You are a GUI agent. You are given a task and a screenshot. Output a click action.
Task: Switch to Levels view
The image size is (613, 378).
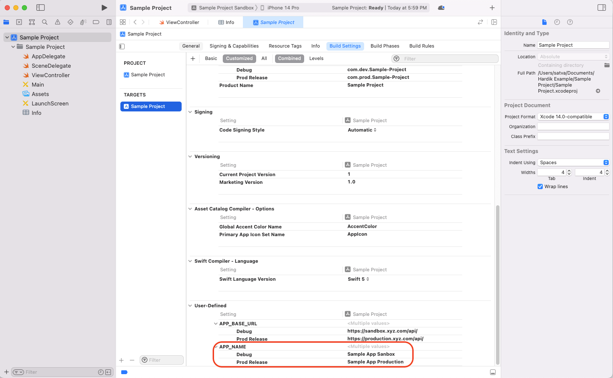coord(317,59)
